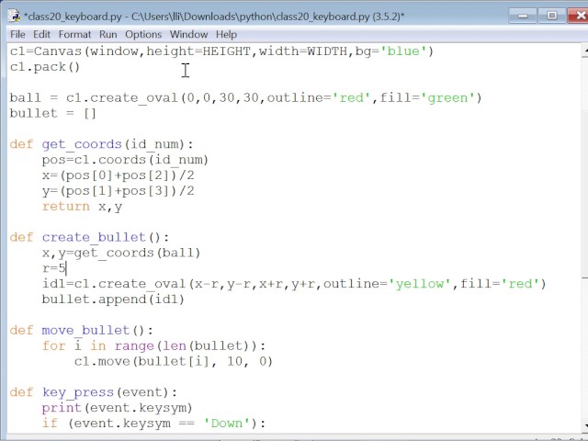Click the 'x,y=get_coords(ball)' line
Image resolution: width=588 pixels, height=441 pixels.
pyautogui.click(x=121, y=254)
